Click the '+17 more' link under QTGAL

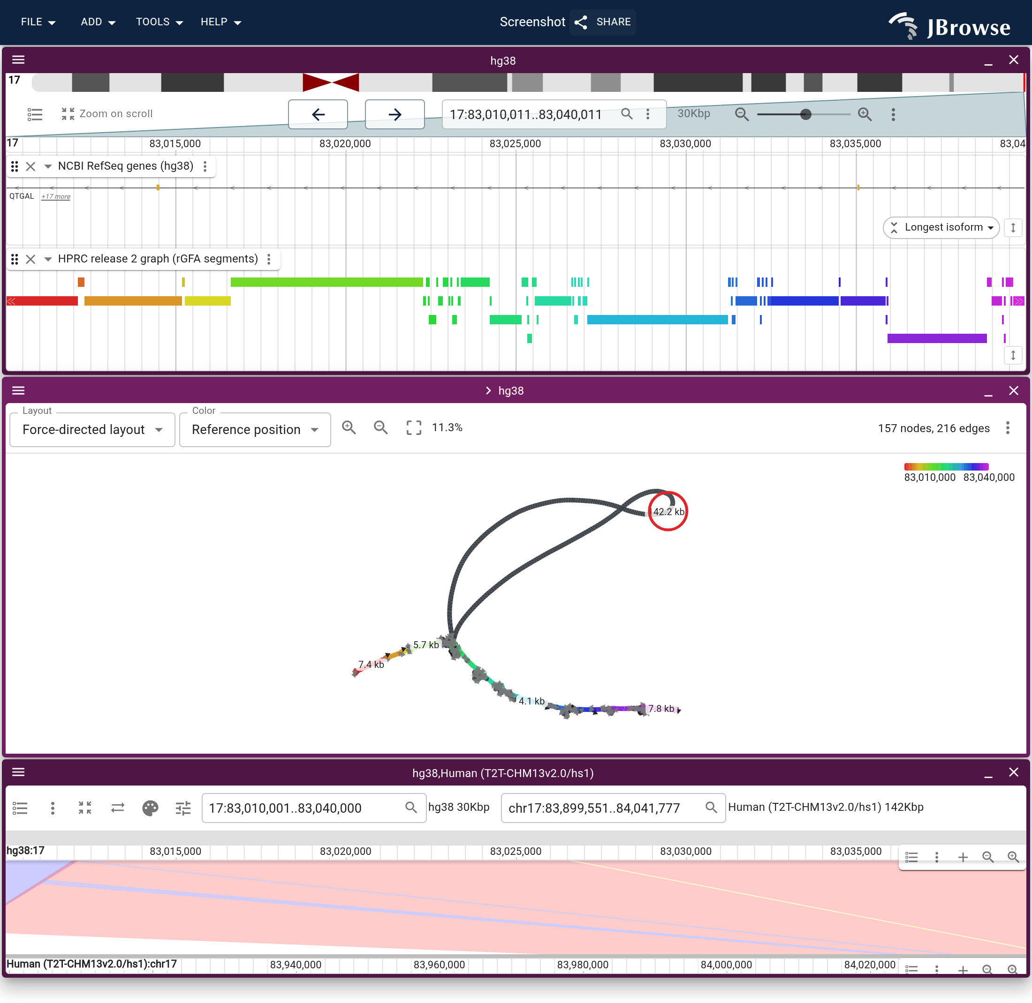[56, 196]
